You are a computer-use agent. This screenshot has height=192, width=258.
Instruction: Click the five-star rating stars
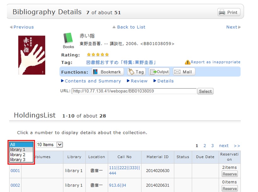point(98,55)
